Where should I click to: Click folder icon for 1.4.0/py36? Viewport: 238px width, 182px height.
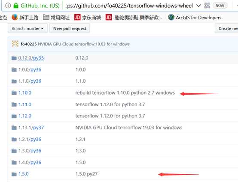point(14,162)
